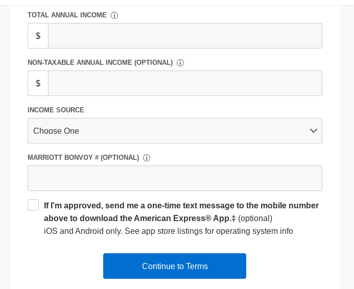Image resolution: width=354 pixels, height=289 pixels.
Task: Click the 'Income Source' label
Action: pyautogui.click(x=56, y=110)
